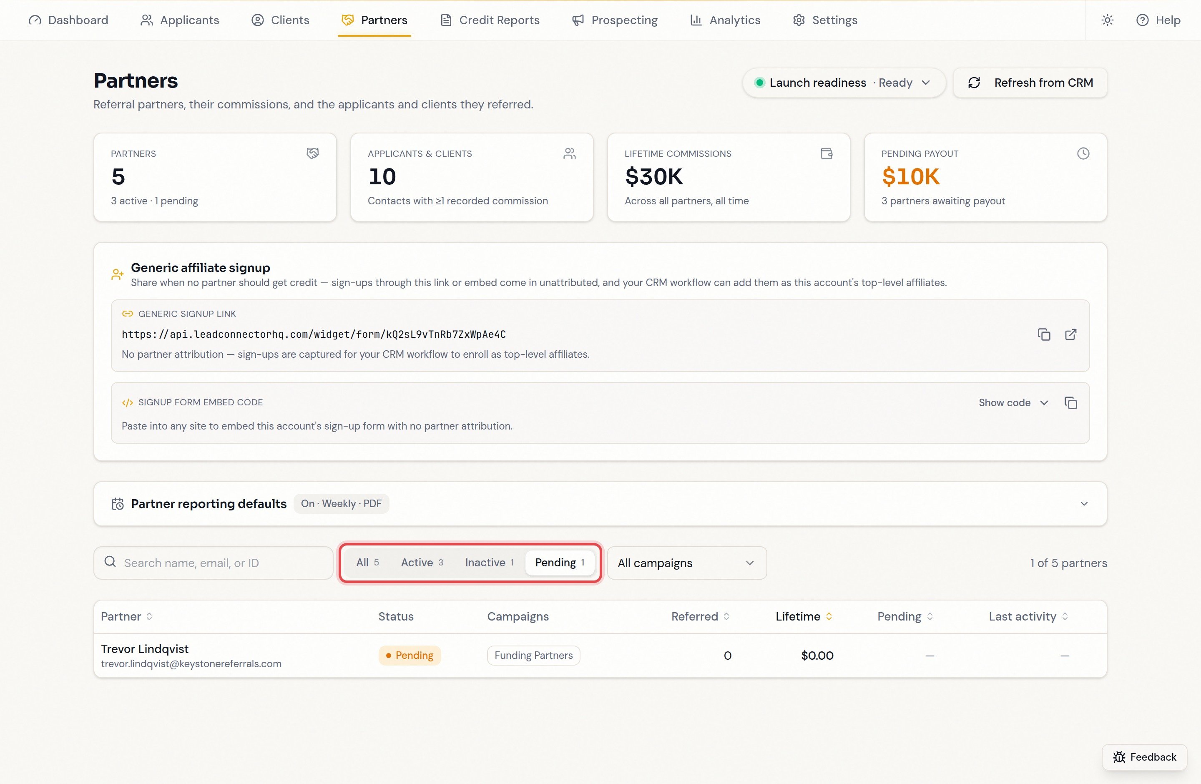The height and width of the screenshot is (784, 1201).
Task: Click the '1 of 5 partners' count
Action: point(1068,563)
